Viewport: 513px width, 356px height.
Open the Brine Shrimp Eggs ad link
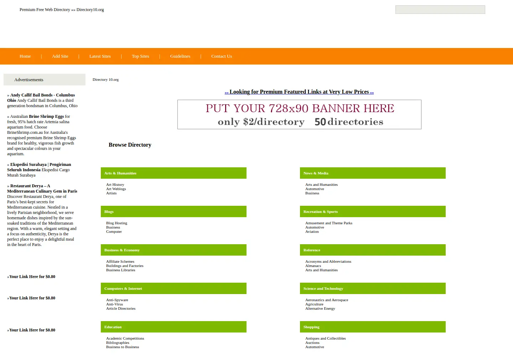[x=46, y=116]
